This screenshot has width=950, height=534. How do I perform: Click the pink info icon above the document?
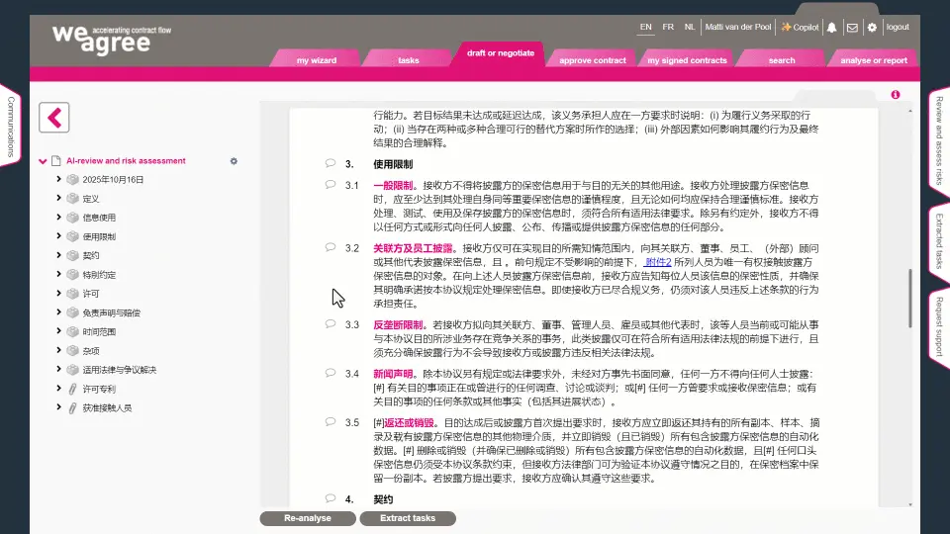tap(895, 95)
